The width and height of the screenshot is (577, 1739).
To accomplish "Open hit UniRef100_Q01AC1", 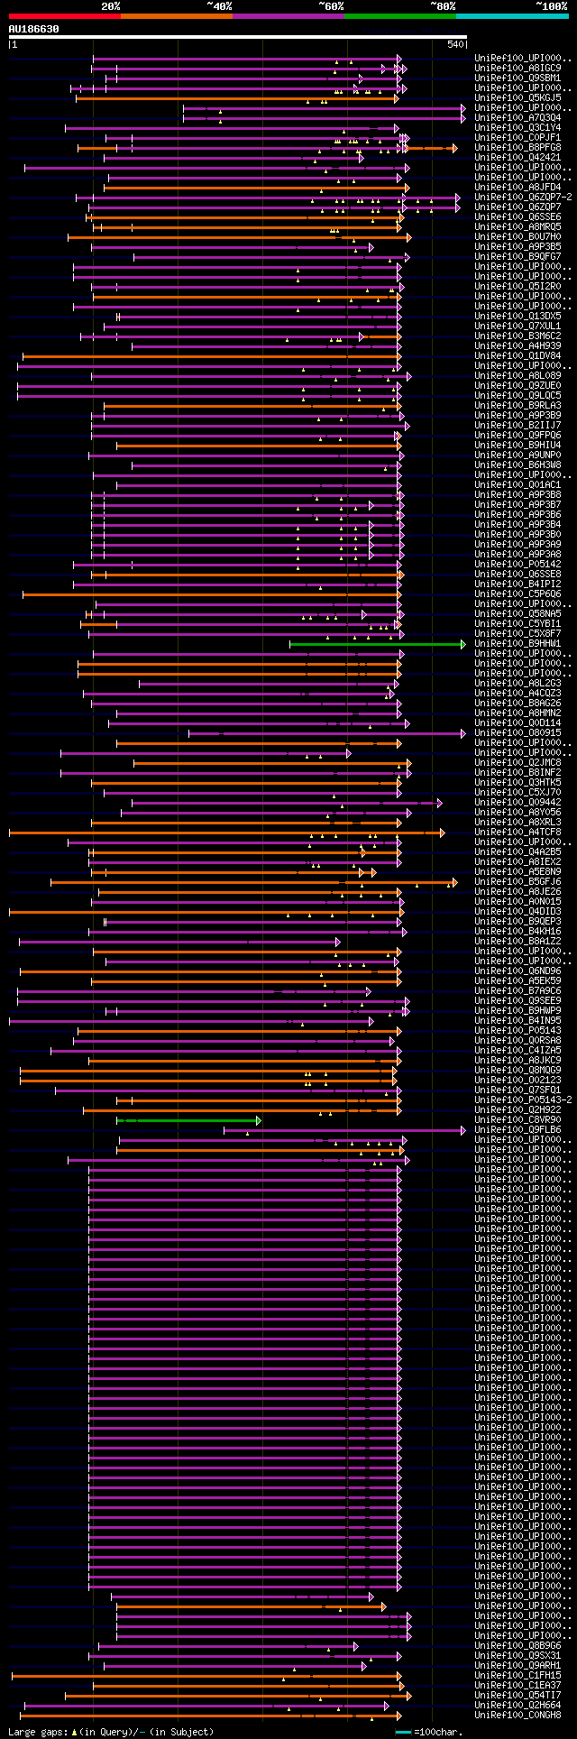I will pyautogui.click(x=517, y=484).
